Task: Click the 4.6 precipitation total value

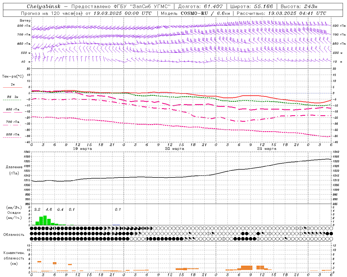Action: (x=49, y=209)
